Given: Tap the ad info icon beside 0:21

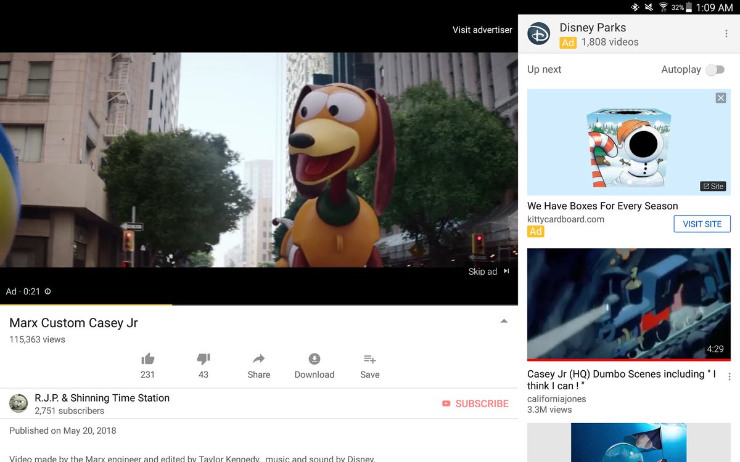Looking at the screenshot, I should tap(47, 291).
